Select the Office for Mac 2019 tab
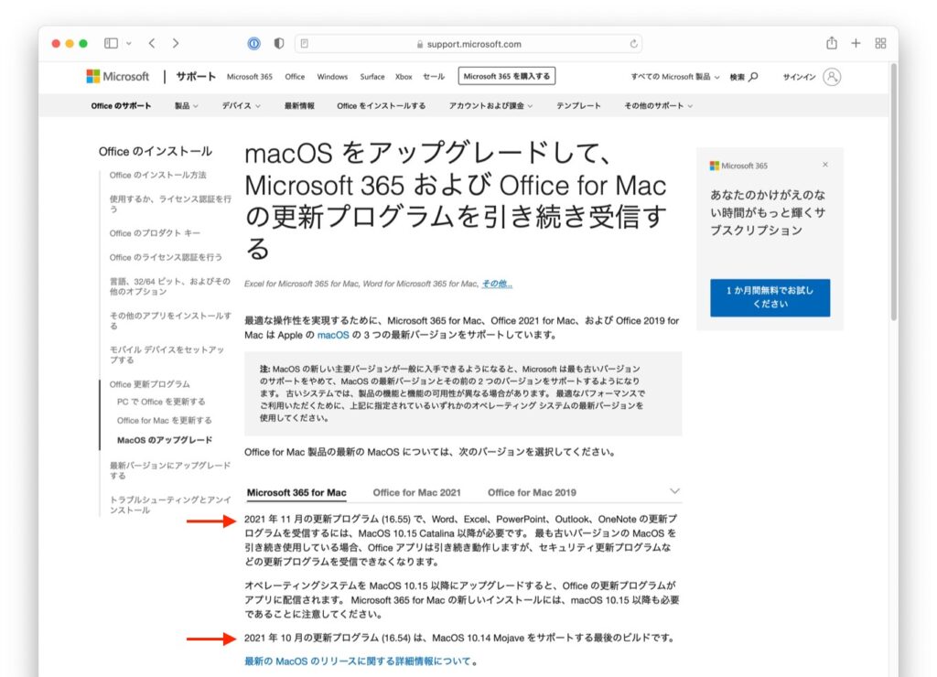The width and height of the screenshot is (937, 677). 532,492
